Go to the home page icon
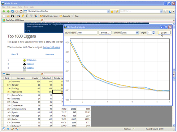Viewport: 177px width, 132px height. 21,11
